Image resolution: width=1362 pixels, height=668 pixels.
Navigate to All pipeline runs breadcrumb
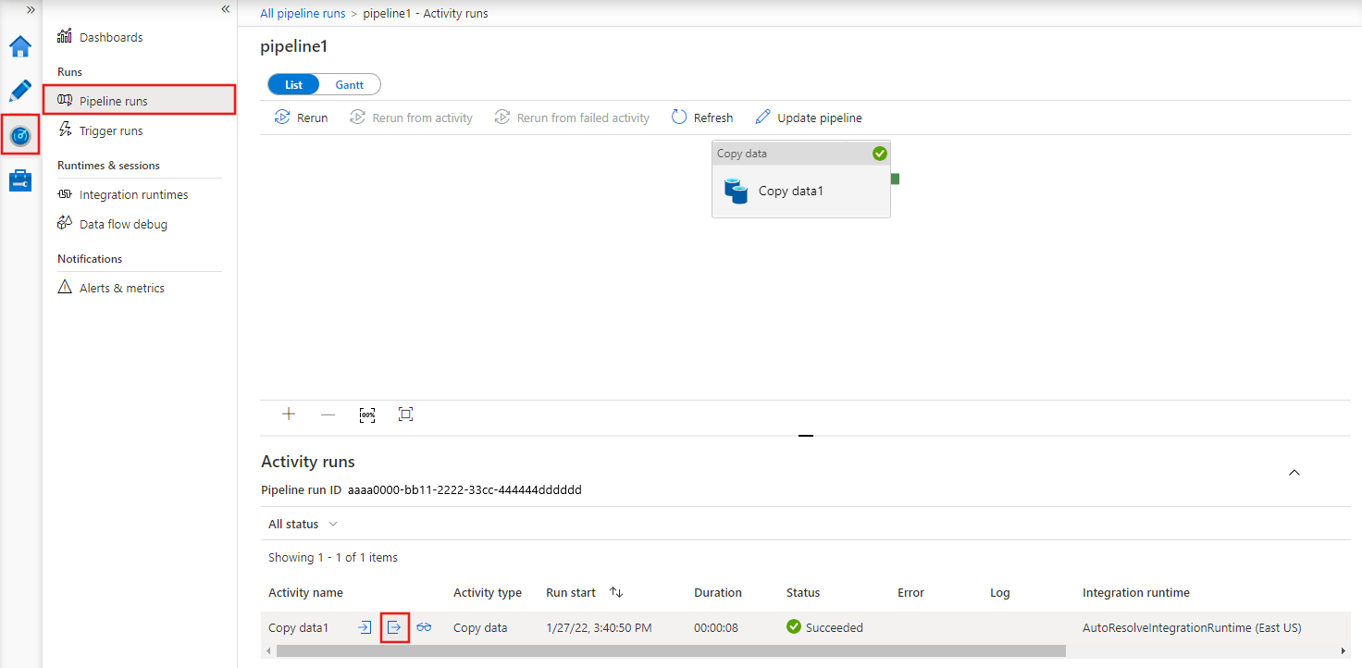click(x=303, y=13)
